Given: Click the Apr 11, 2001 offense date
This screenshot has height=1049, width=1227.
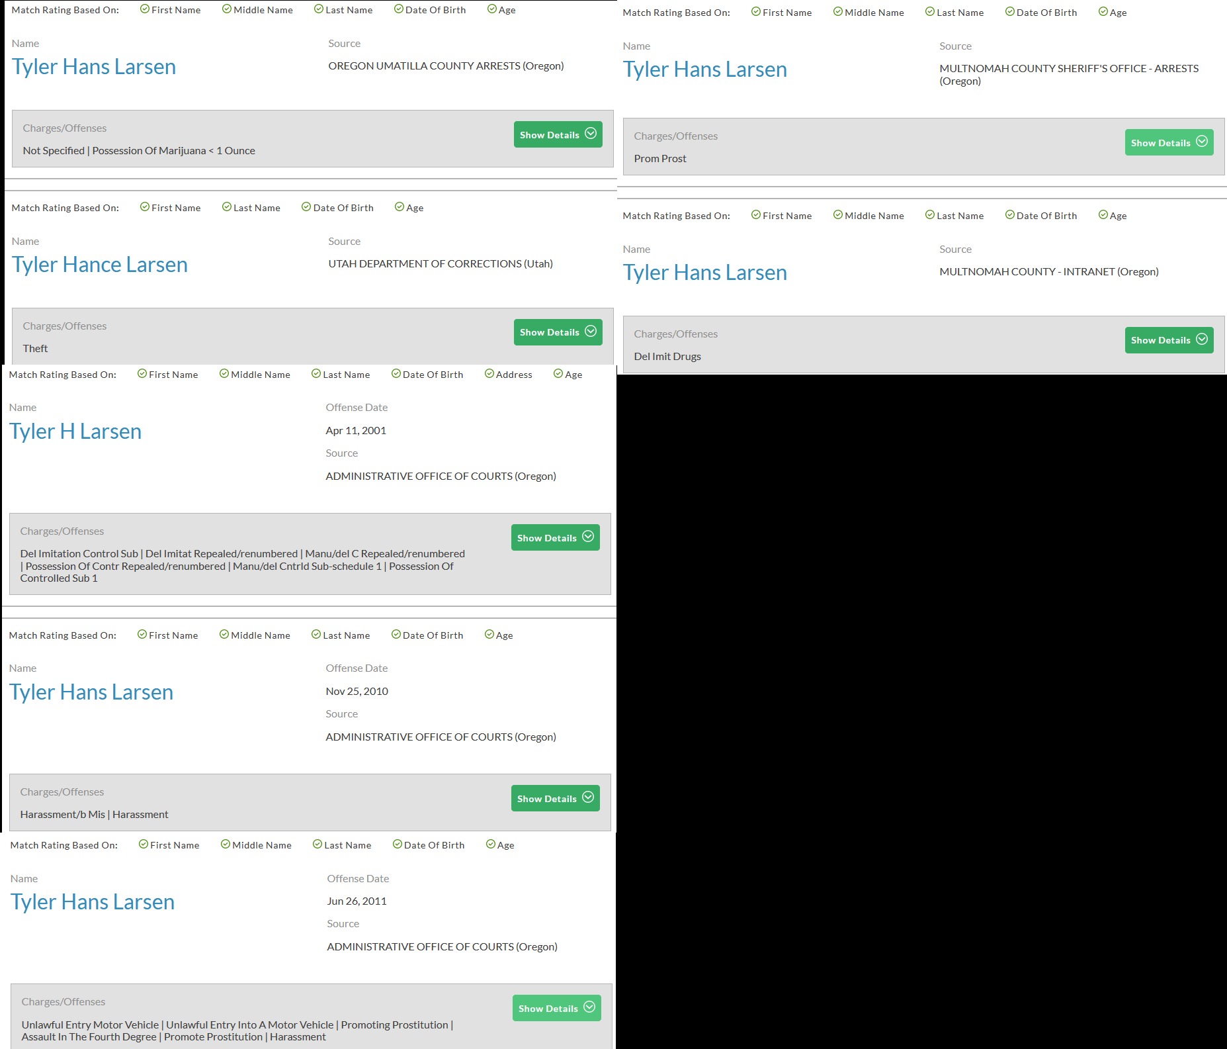Looking at the screenshot, I should coord(356,431).
